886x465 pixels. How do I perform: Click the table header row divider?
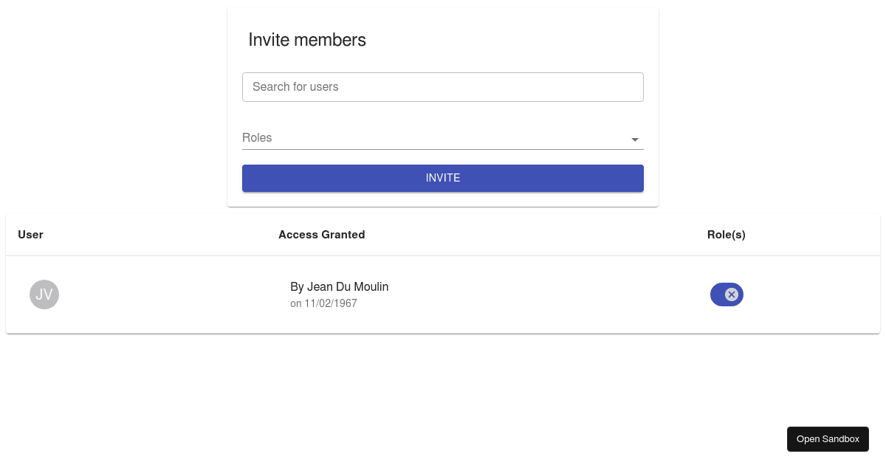[x=443, y=255]
